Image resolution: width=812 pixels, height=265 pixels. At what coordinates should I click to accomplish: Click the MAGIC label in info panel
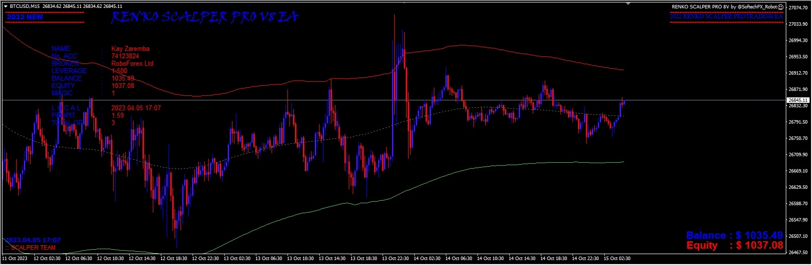coord(62,93)
